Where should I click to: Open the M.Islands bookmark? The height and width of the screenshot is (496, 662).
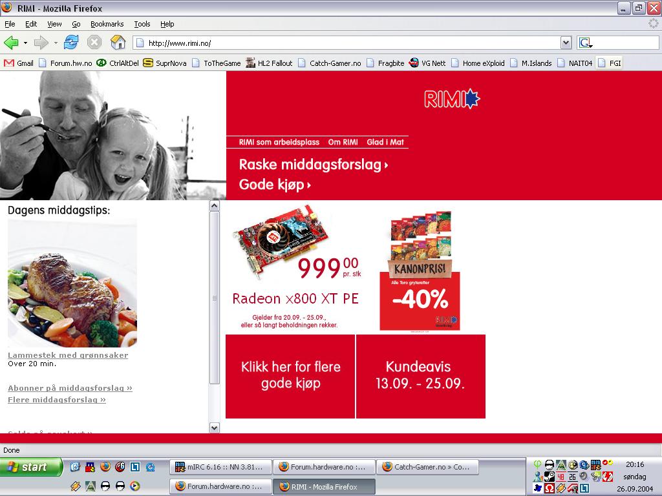531,63
